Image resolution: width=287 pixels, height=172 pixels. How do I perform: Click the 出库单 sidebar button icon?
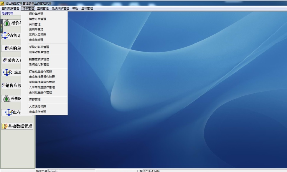click(x=7, y=72)
